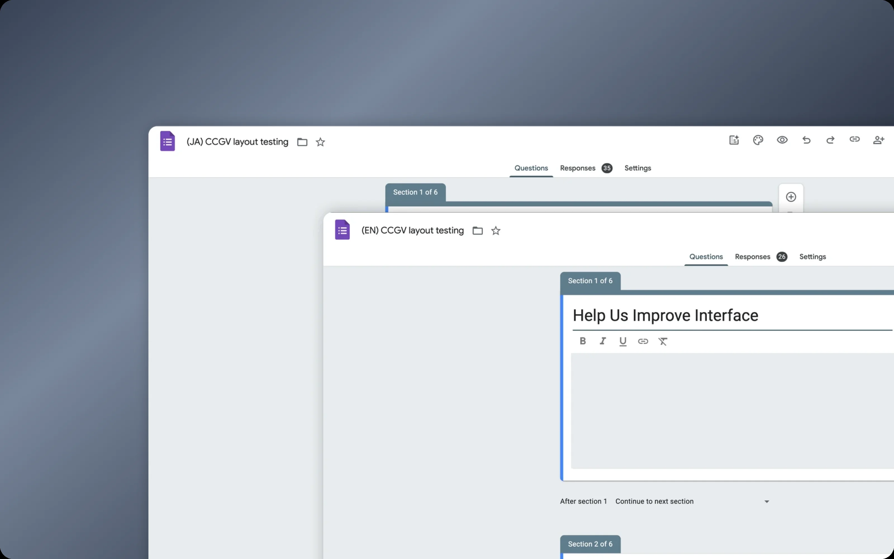Add question plus icon in JA window

791,197
